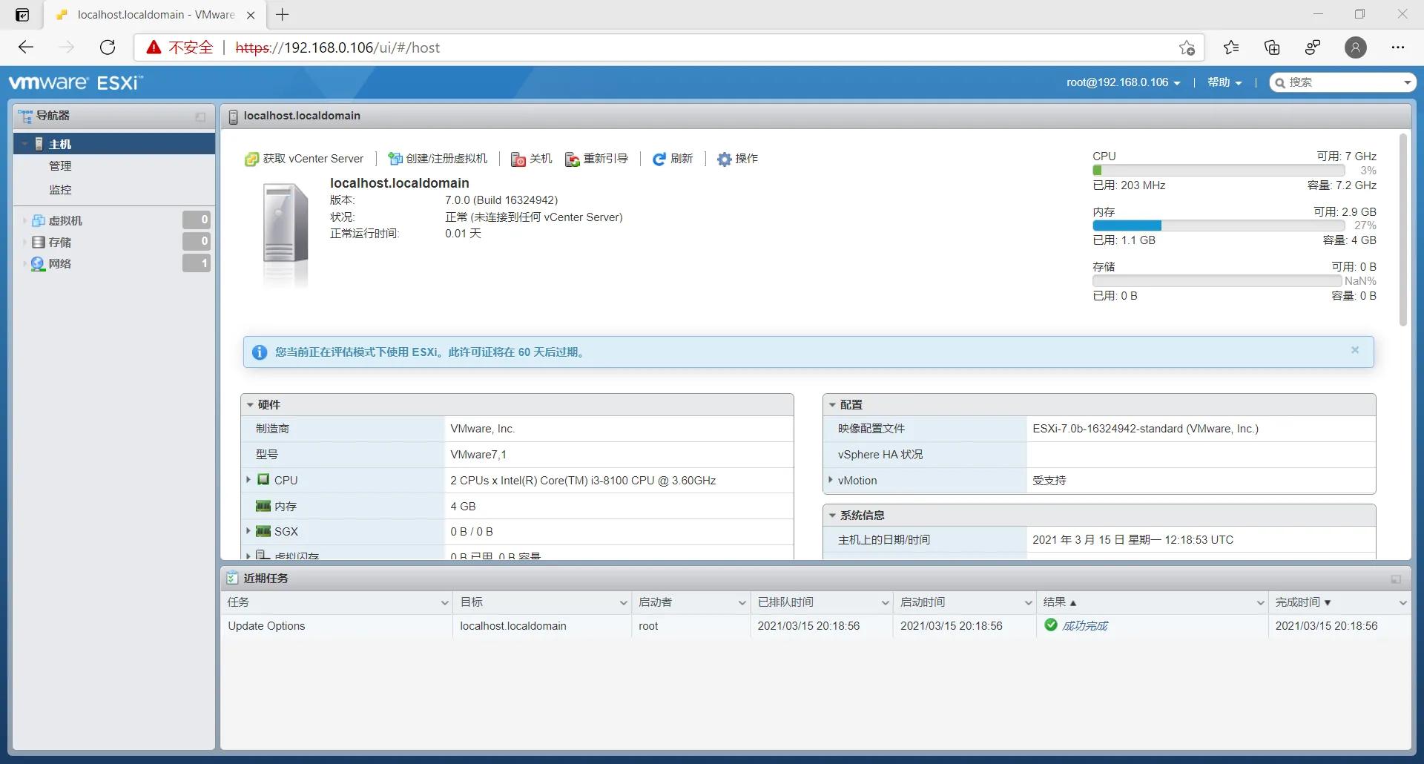Click the browser address bar URL
Screen dimensions: 1424x764
pos(337,47)
